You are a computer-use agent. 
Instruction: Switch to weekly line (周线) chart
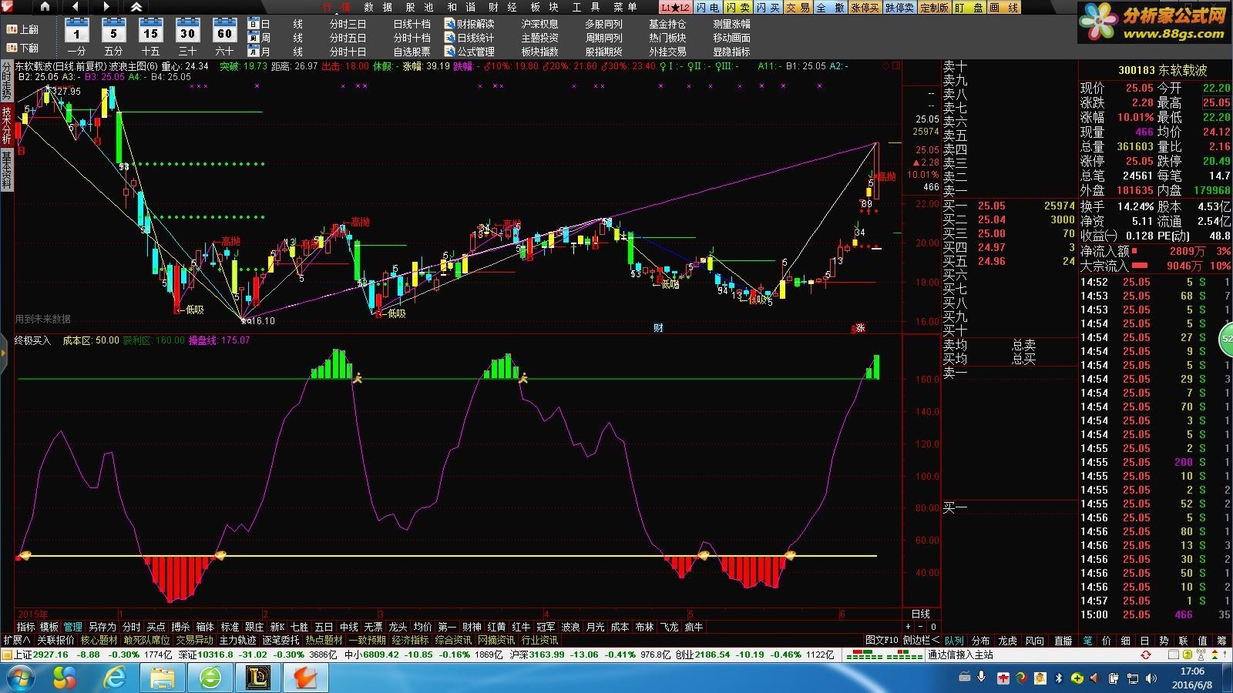pyautogui.click(x=276, y=38)
